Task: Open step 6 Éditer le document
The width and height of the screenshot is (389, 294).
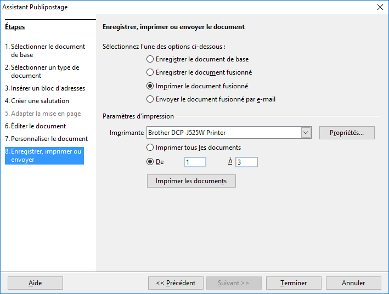Action: pyautogui.click(x=36, y=126)
